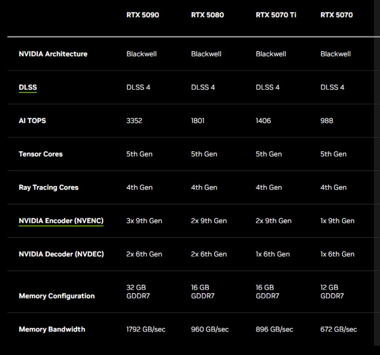
Task: Open the NVIDIA Encoder (NVENC) link
Action: coord(61,221)
